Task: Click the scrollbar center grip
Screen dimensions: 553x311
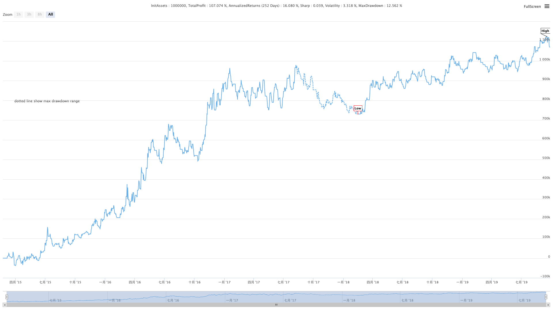Action: pos(276,305)
